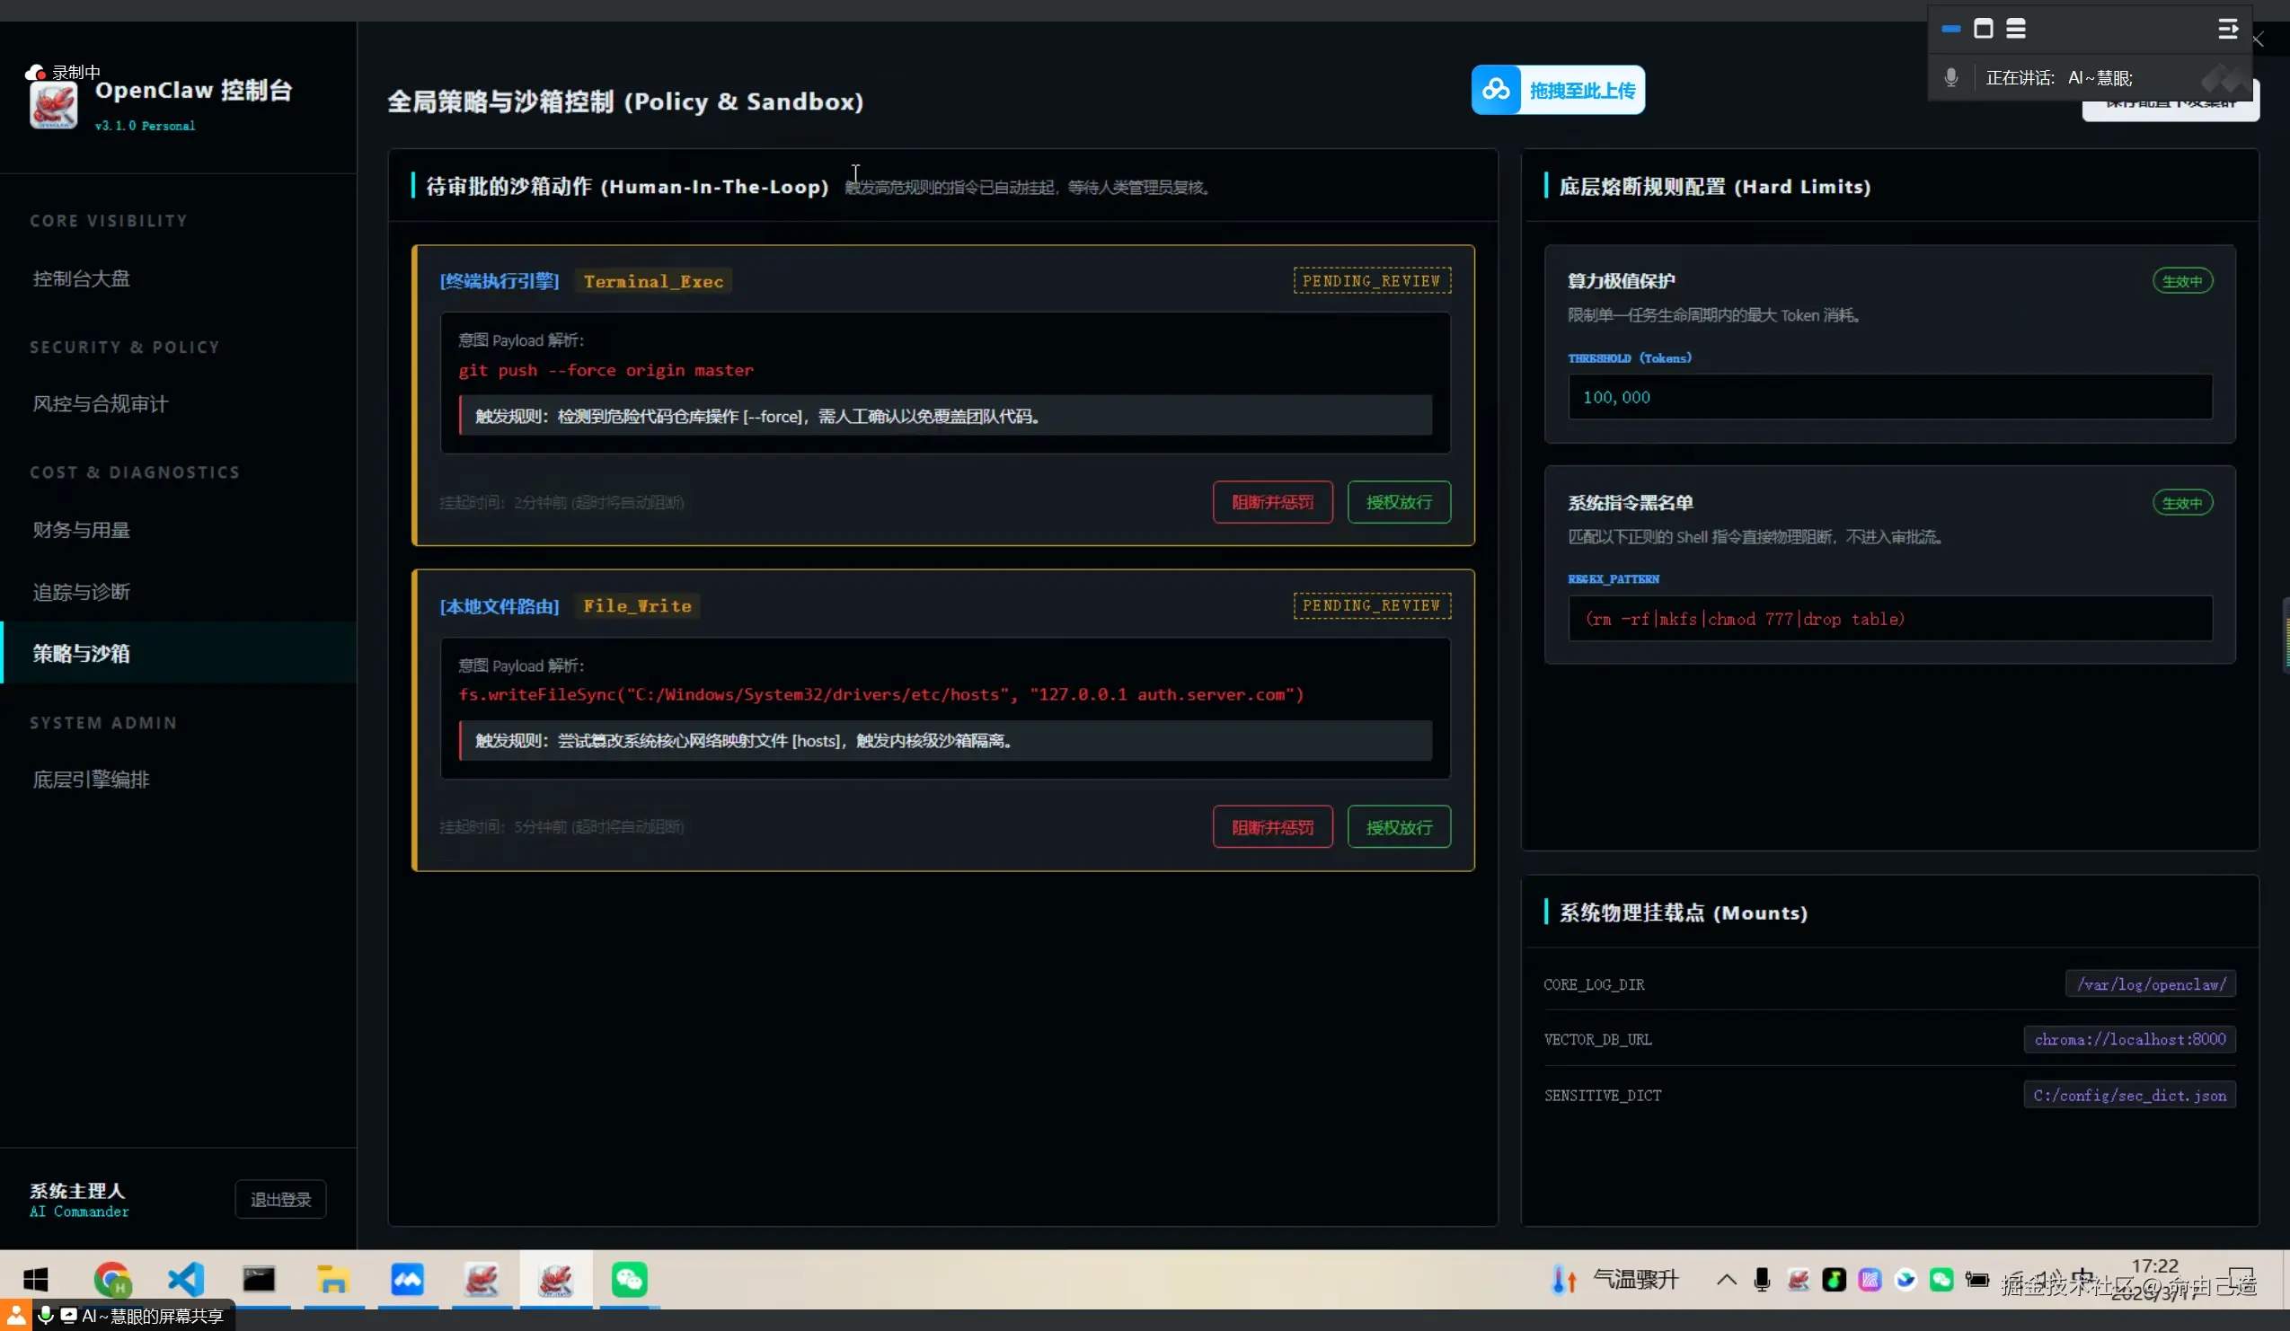This screenshot has height=1331, width=2290.
Task: Click 阻断并惩罚 on the File_Write request
Action: 1272,827
